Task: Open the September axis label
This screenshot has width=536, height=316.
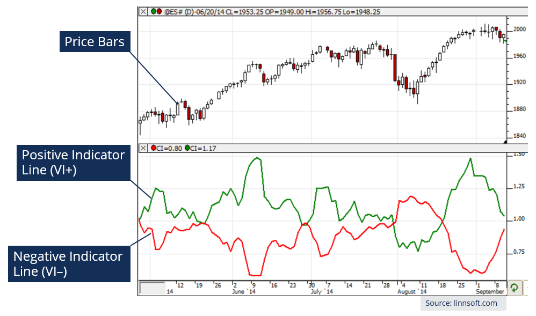Action: tap(490, 292)
